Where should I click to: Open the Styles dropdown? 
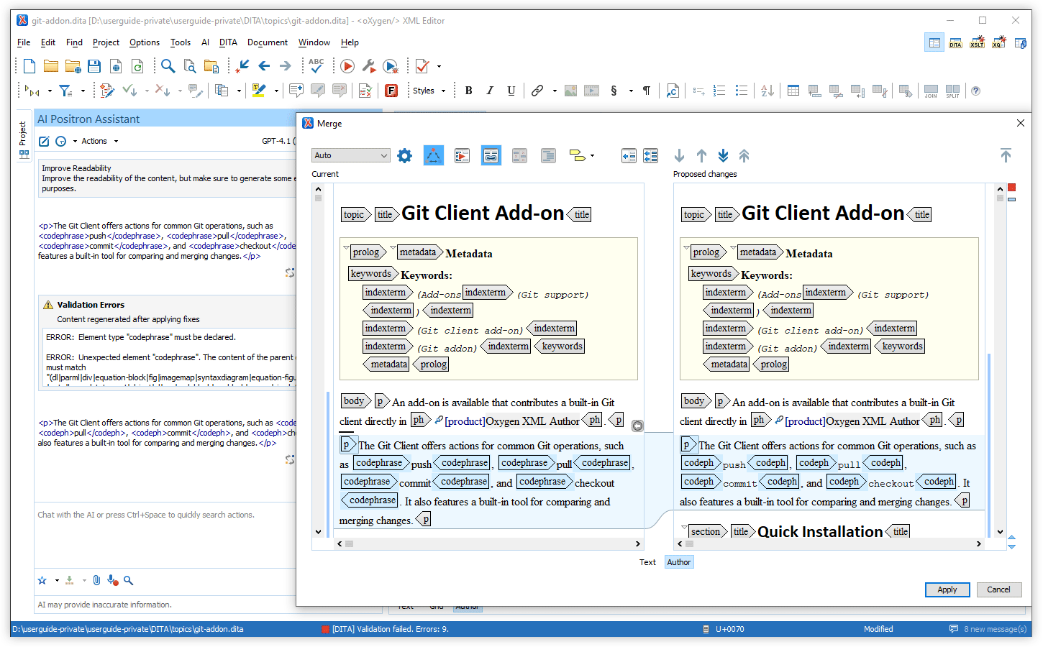pyautogui.click(x=429, y=91)
